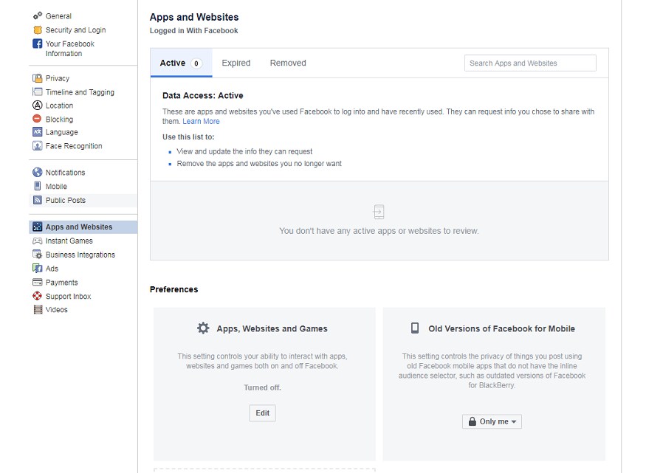
Task: Click the Your Facebook Information logo icon
Action: [38, 44]
